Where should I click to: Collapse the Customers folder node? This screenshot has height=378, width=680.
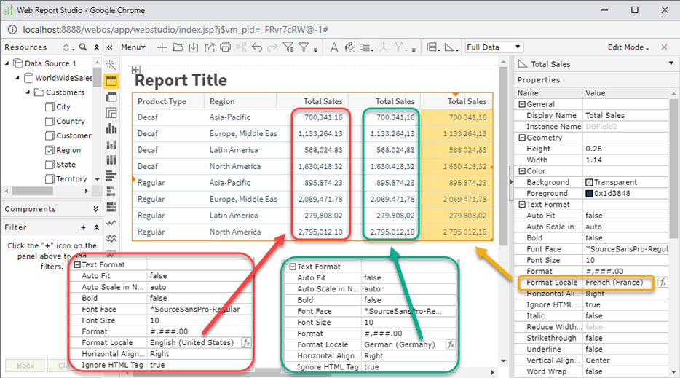28,92
